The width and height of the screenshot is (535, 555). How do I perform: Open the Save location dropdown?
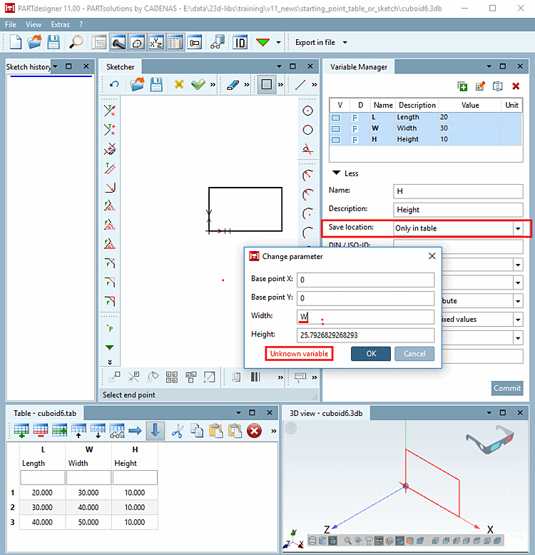coord(518,228)
